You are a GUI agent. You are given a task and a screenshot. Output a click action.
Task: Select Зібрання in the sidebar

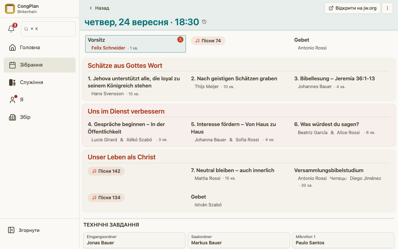click(x=39, y=65)
